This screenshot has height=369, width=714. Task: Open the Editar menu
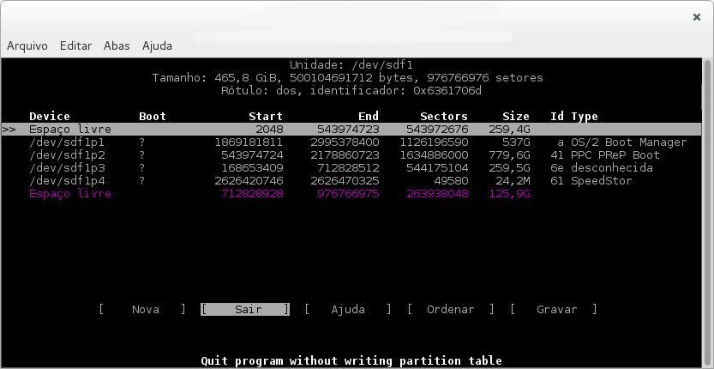75,46
